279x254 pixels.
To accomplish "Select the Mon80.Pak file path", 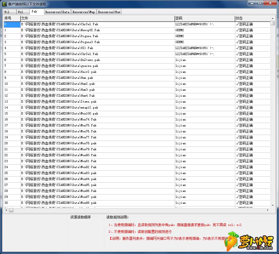I will (x=59, y=155).
